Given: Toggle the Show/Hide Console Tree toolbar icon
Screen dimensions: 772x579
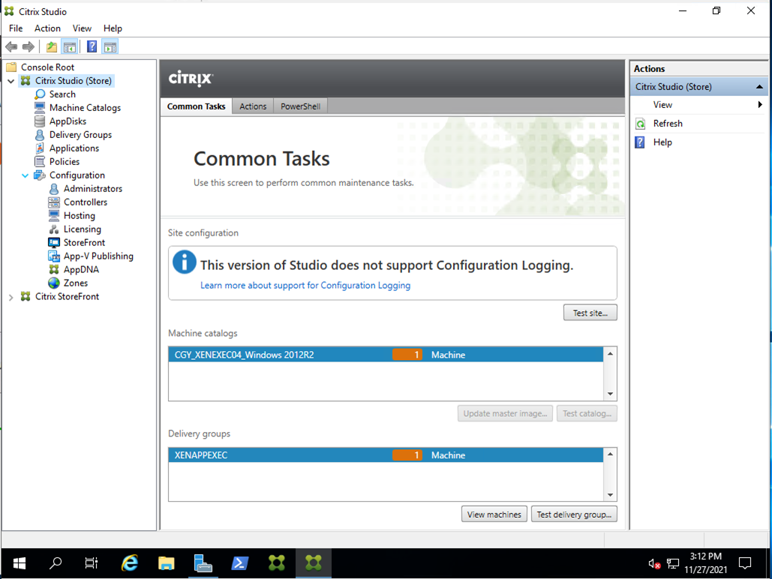Looking at the screenshot, I should click(x=70, y=46).
